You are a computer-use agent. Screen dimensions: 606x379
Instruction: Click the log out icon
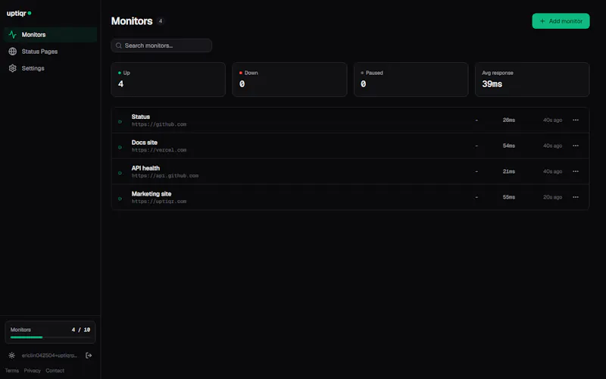click(89, 356)
